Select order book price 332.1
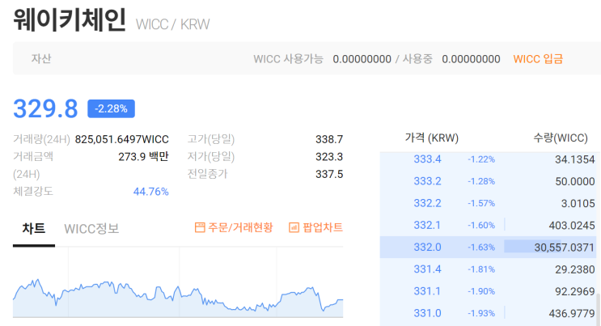This screenshot has width=601, height=326. (427, 225)
